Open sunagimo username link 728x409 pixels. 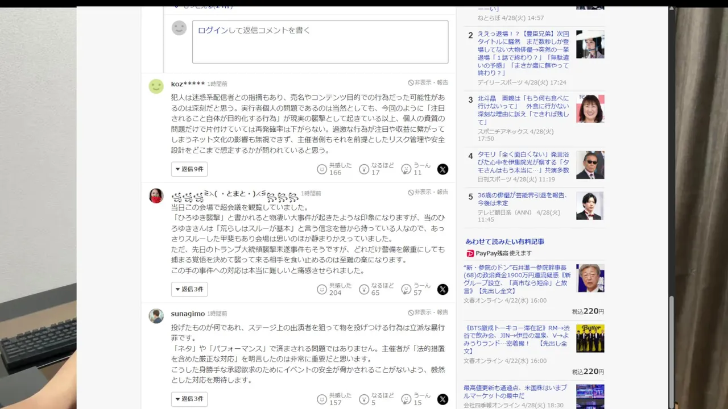pyautogui.click(x=188, y=314)
